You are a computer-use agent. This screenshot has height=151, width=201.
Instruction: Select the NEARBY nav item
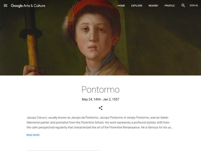pos(153,6)
